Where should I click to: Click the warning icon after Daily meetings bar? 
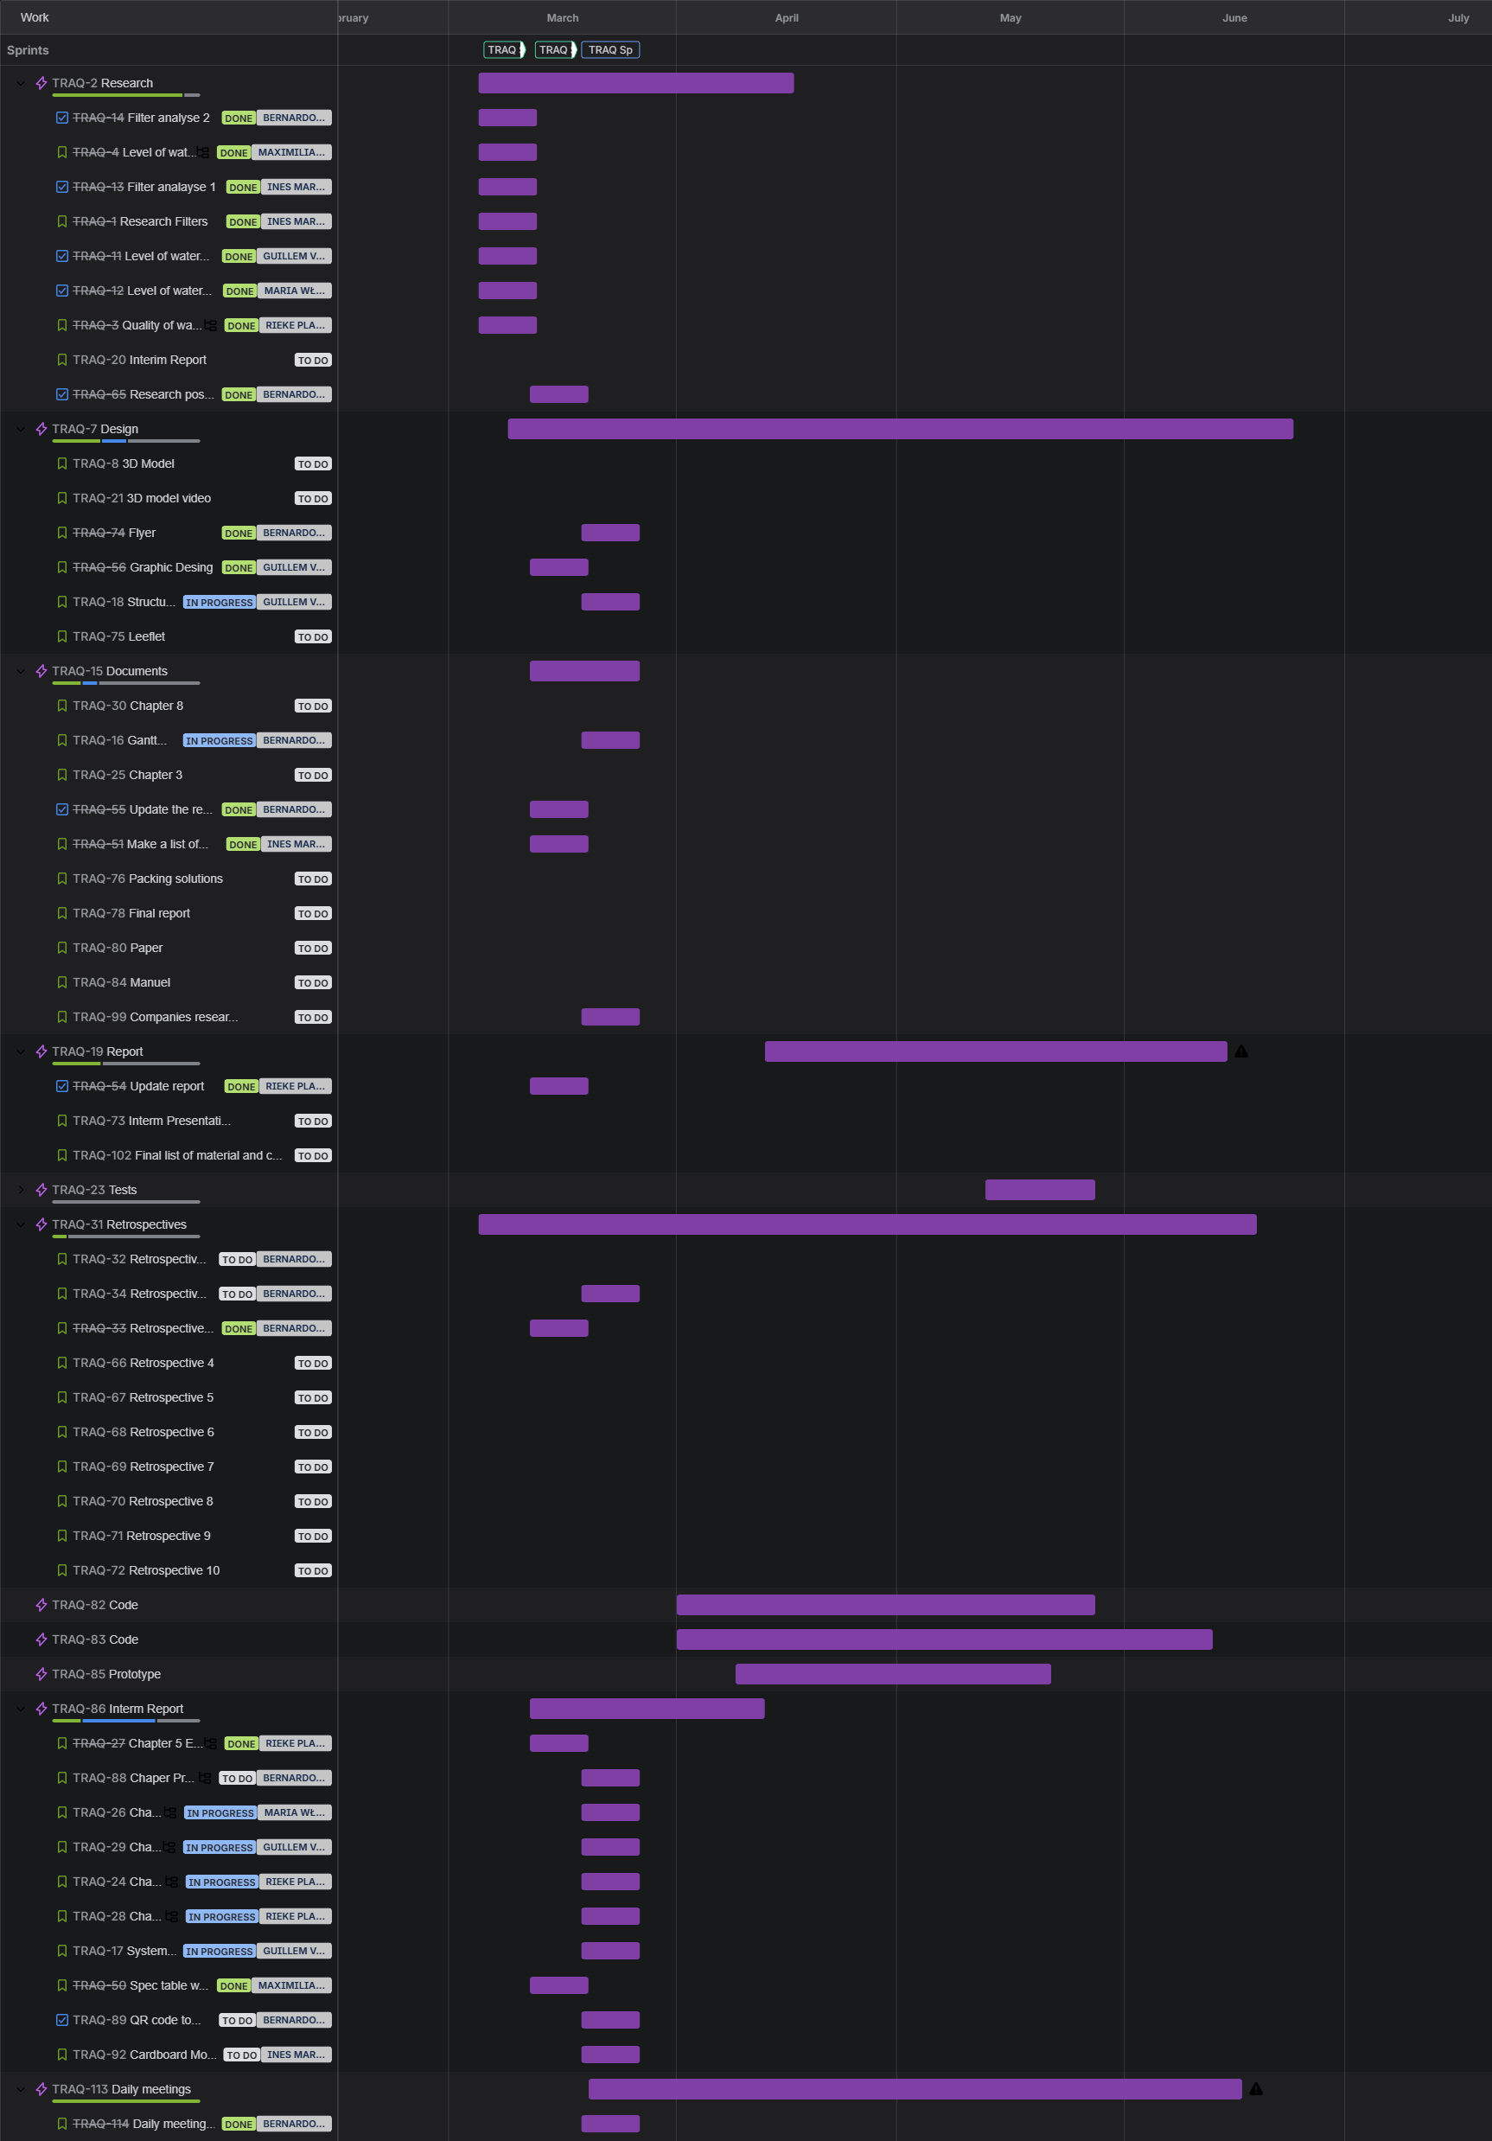pyautogui.click(x=1255, y=2089)
